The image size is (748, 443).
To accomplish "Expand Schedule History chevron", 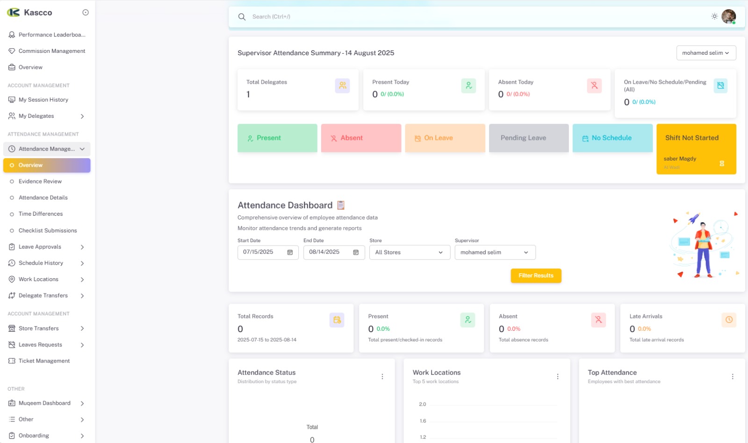I will point(82,263).
